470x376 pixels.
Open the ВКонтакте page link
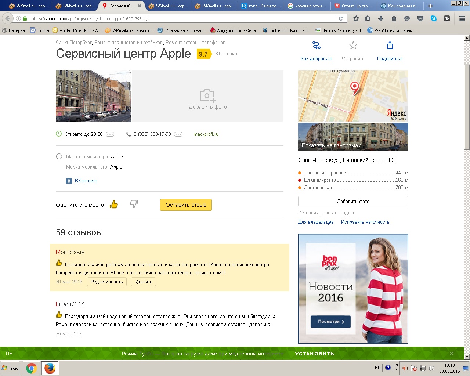tap(86, 181)
